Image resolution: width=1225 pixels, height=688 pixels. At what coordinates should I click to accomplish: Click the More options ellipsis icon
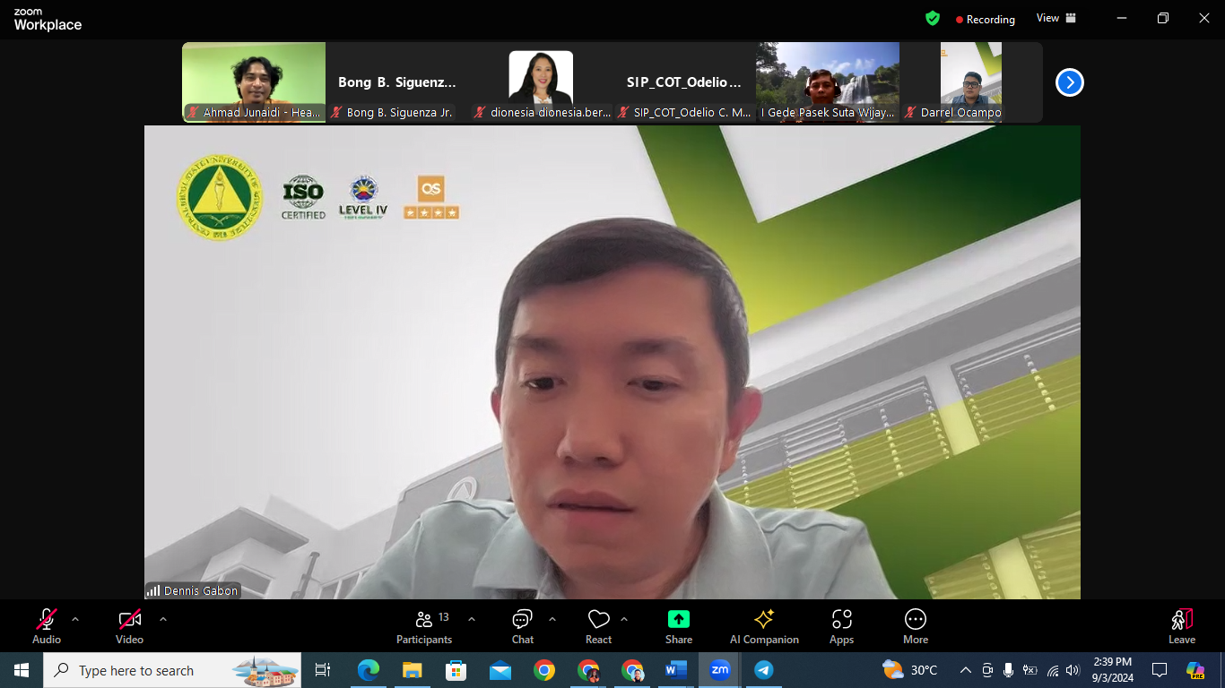pos(915,626)
